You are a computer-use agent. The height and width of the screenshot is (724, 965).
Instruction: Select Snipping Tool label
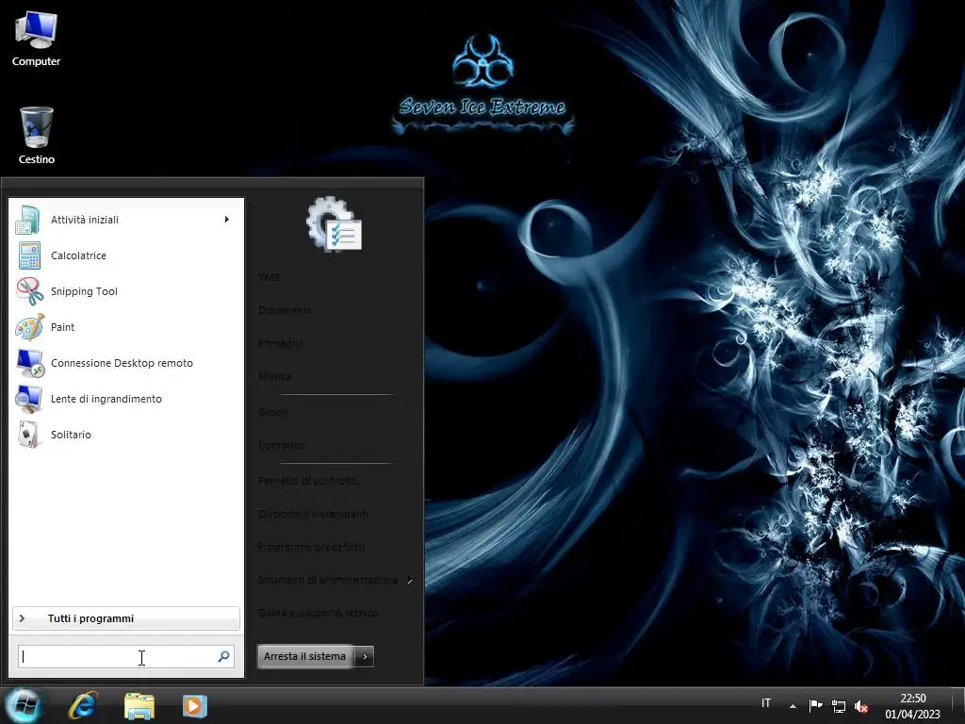tap(84, 291)
